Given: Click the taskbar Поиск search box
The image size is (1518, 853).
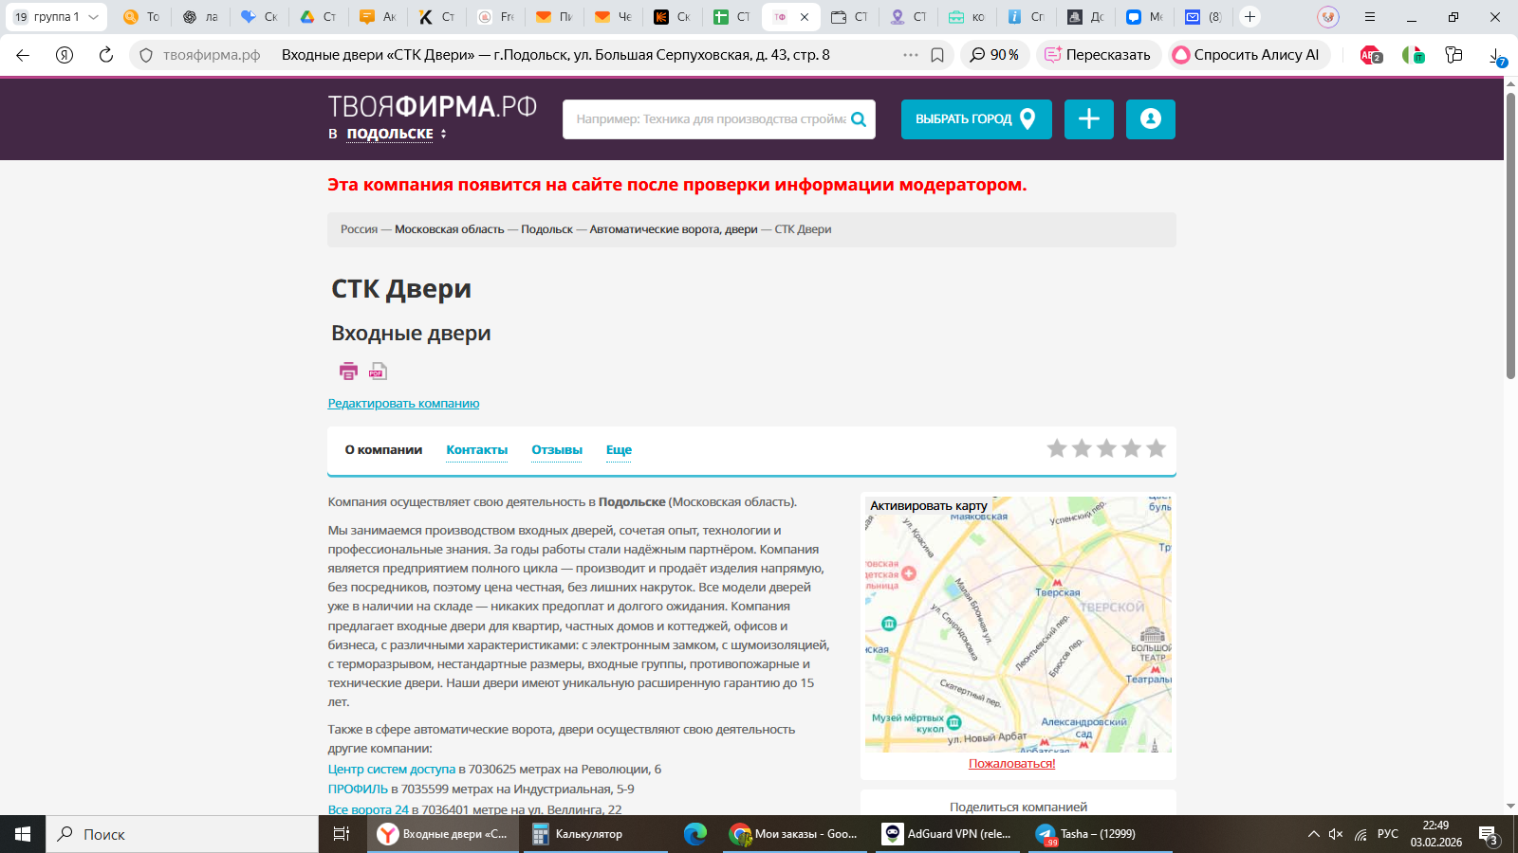Looking at the screenshot, I should coord(182,834).
